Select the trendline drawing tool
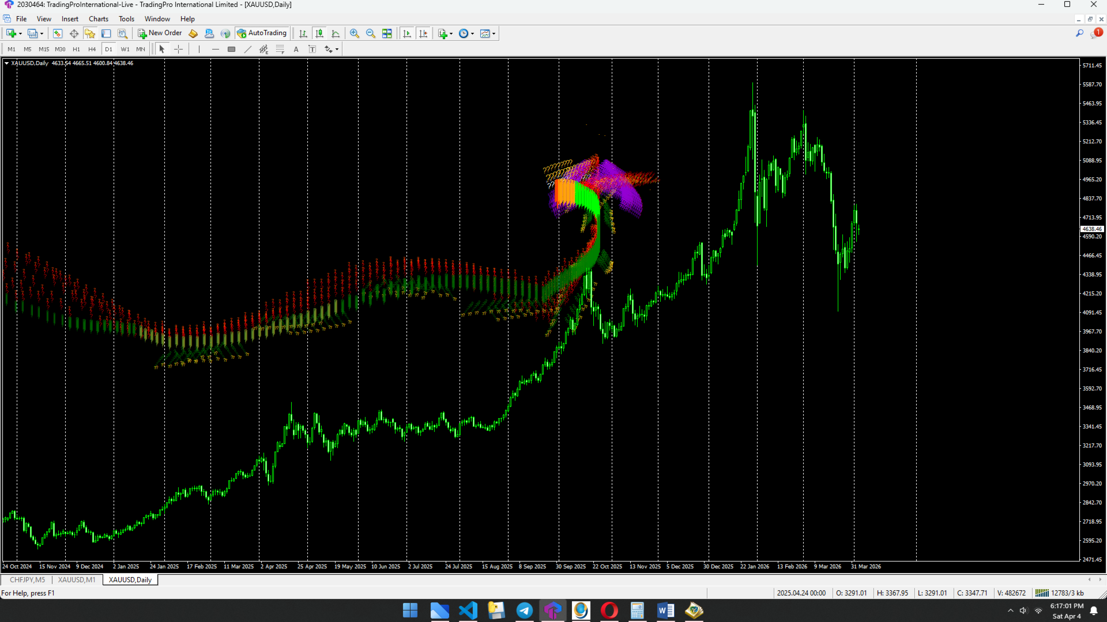Screen dimensions: 1107x622 tap(248, 50)
